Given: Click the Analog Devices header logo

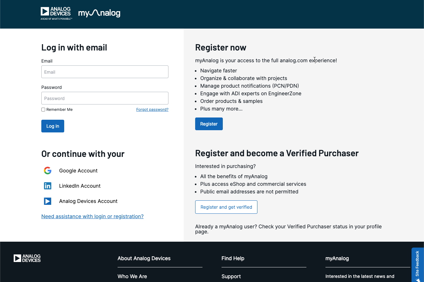Looking at the screenshot, I should coord(56,13).
